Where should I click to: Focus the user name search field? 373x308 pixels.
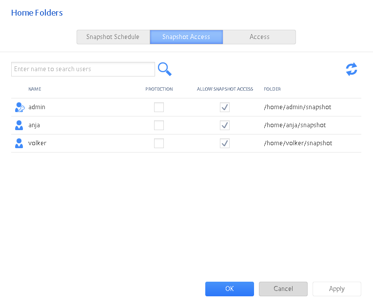tap(83, 69)
